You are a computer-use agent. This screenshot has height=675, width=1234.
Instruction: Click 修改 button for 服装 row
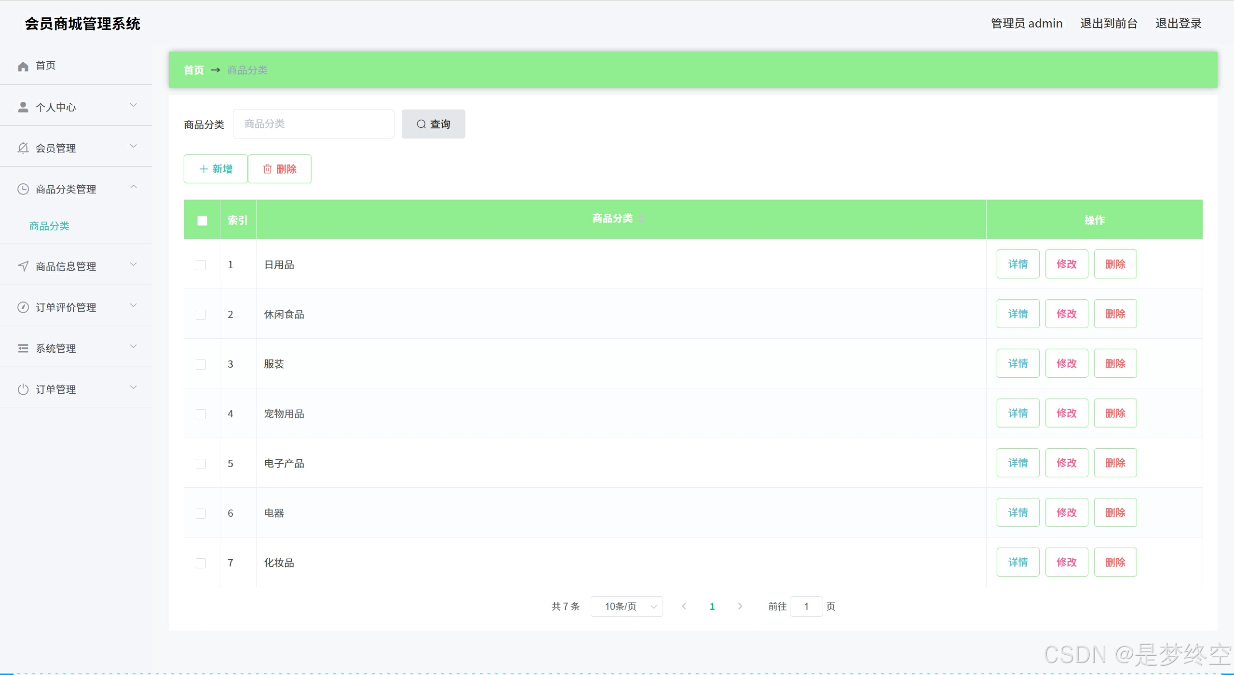click(x=1066, y=363)
